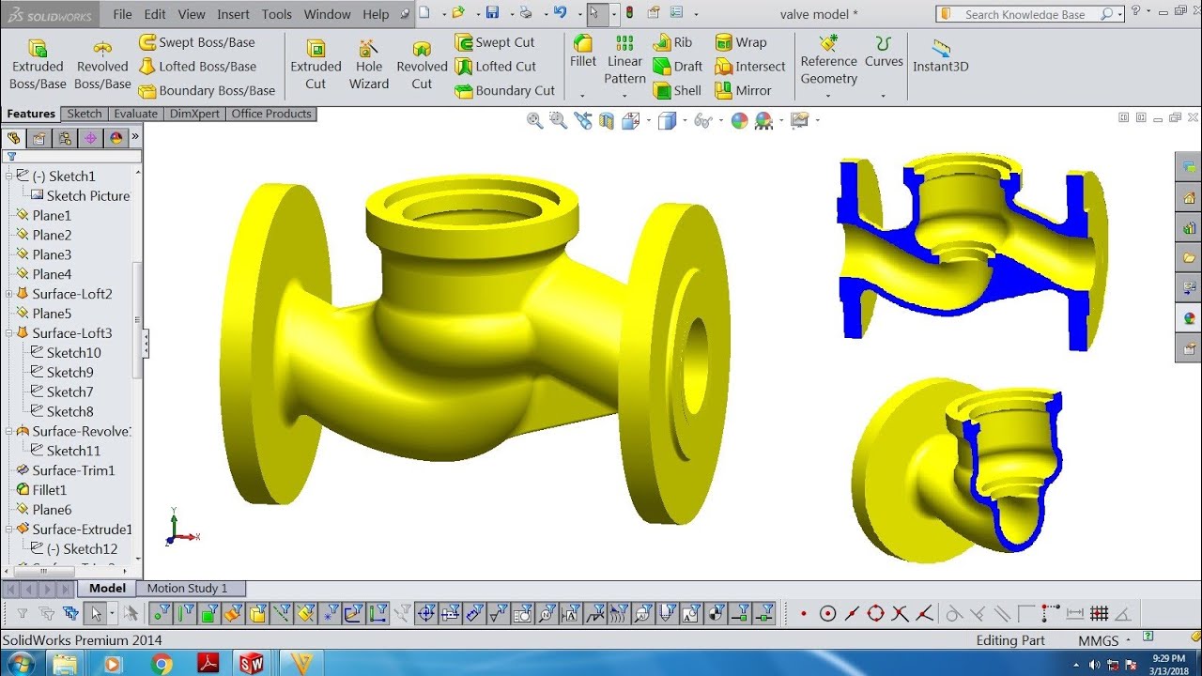Apply the Fillet tool

click(583, 52)
